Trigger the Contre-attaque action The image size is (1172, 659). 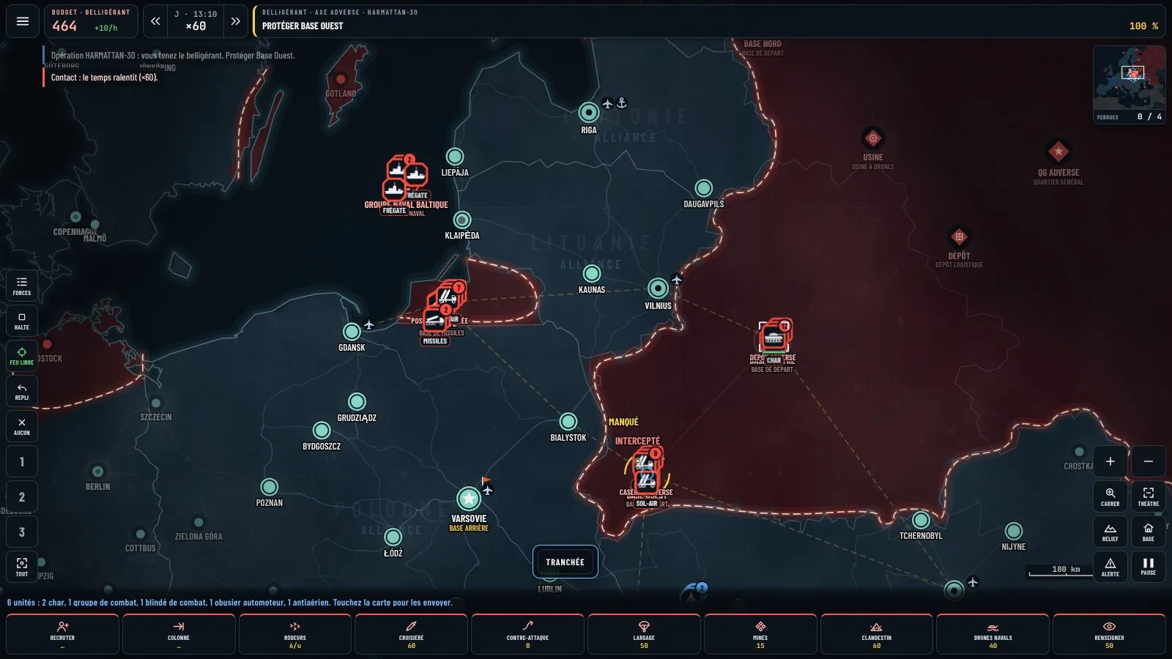tap(527, 634)
